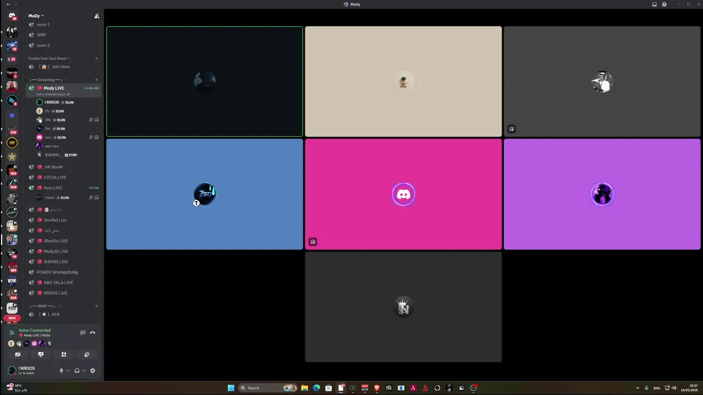Turn on camera in voice panel
The height and width of the screenshot is (395, 703).
(18, 354)
